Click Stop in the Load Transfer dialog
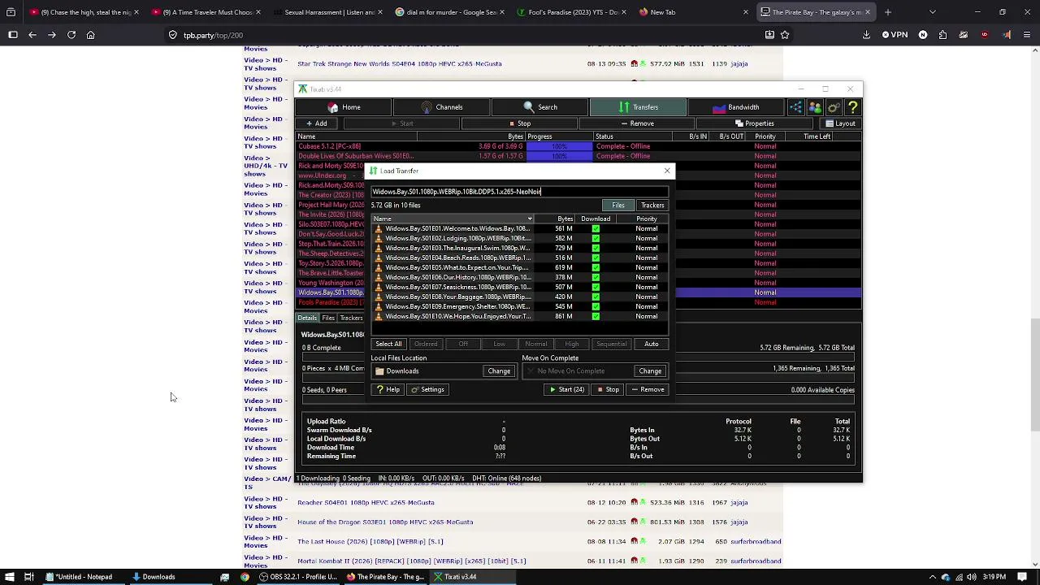This screenshot has width=1040, height=585. tap(608, 390)
